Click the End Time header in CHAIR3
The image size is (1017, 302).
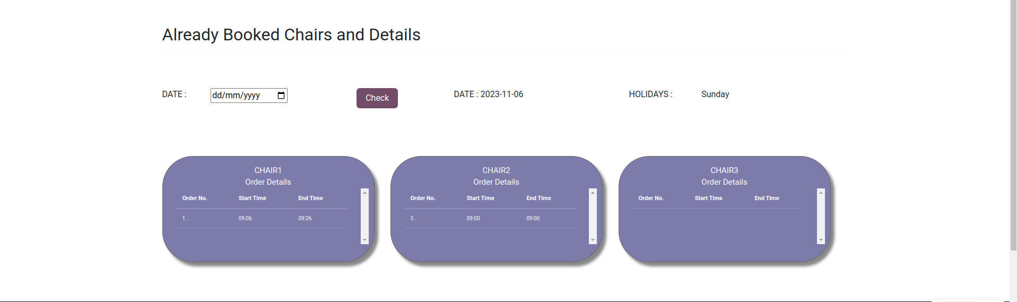pyautogui.click(x=767, y=198)
